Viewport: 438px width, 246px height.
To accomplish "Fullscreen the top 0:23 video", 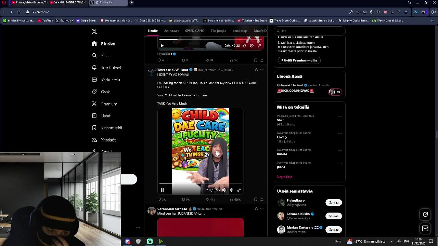I will coord(259,45).
